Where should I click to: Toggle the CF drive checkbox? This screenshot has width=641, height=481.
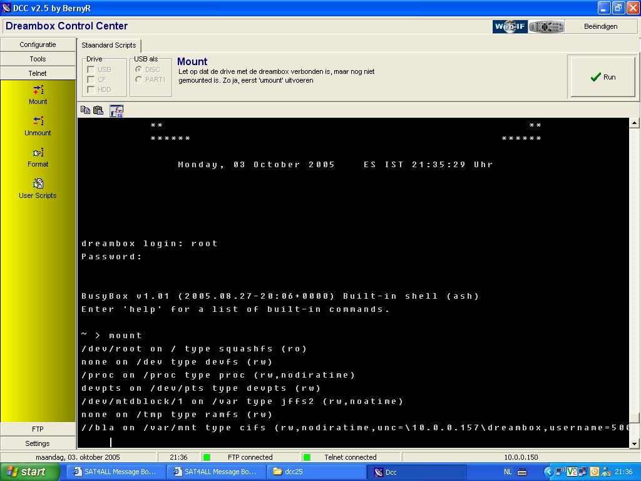pyautogui.click(x=91, y=80)
